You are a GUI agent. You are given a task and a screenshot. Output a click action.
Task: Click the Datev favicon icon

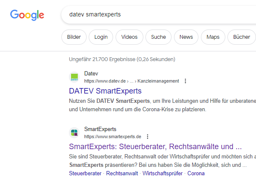click(x=74, y=77)
